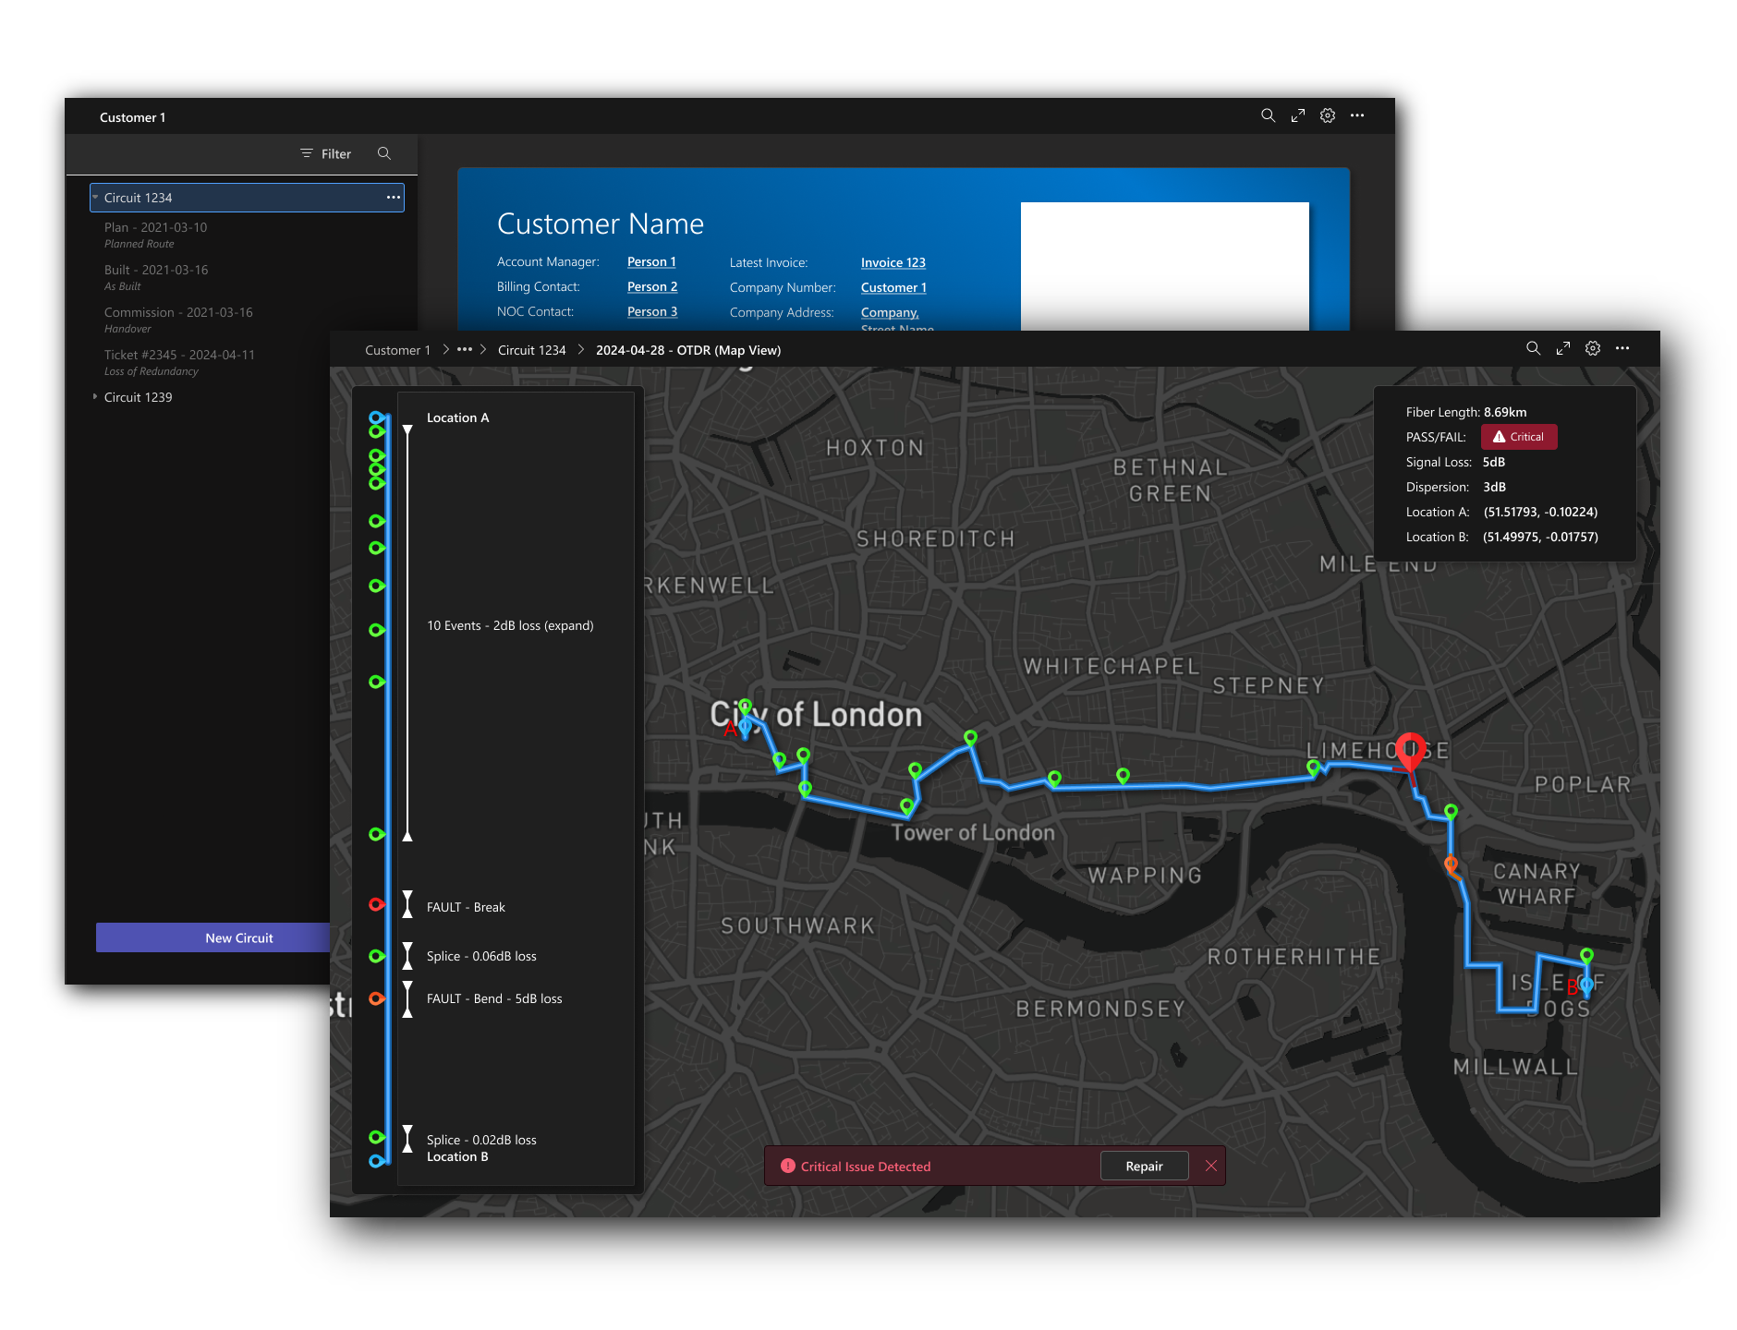
Task: Click the New Circuit button
Action: point(213,937)
